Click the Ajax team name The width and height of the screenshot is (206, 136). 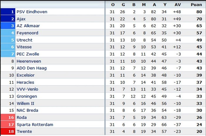21,19
